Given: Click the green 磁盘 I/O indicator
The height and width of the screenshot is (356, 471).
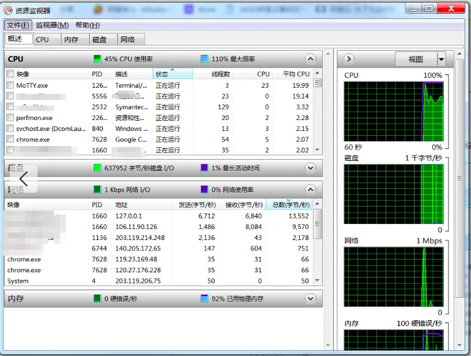Looking at the screenshot, I should (97, 168).
